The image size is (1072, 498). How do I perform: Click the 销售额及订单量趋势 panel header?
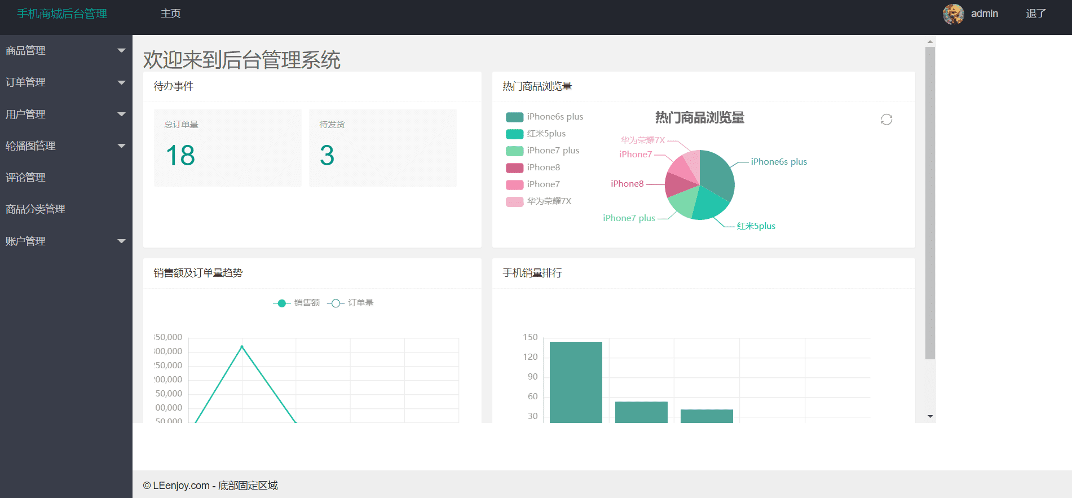tap(312, 273)
